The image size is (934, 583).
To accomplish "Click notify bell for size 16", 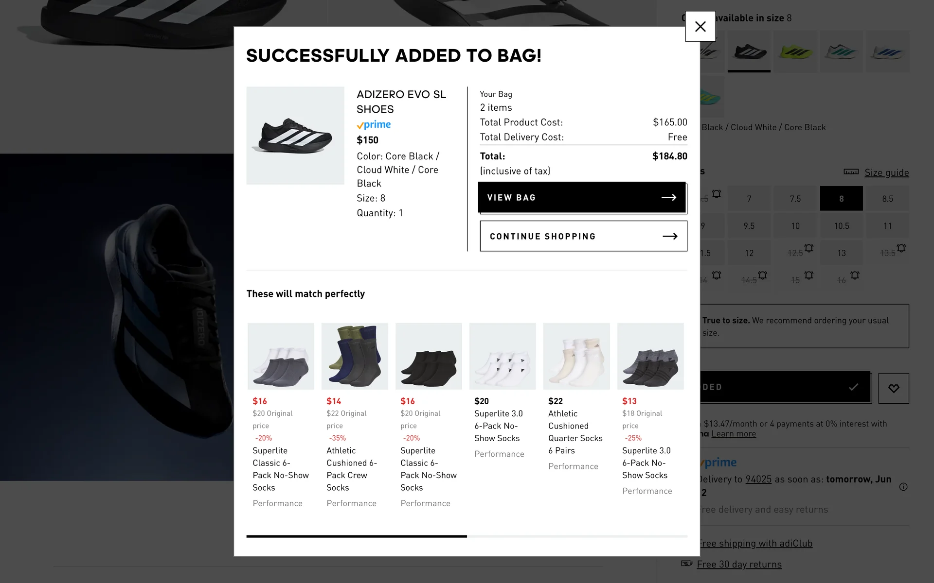I will pyautogui.click(x=855, y=275).
